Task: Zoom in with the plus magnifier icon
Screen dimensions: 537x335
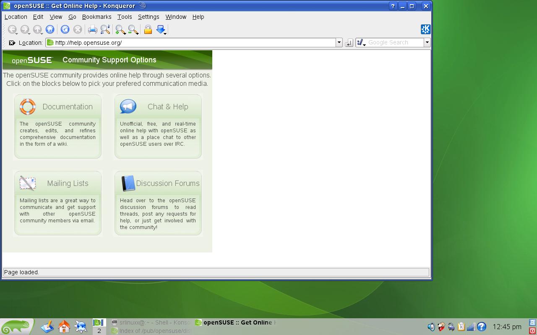Action: (x=120, y=29)
